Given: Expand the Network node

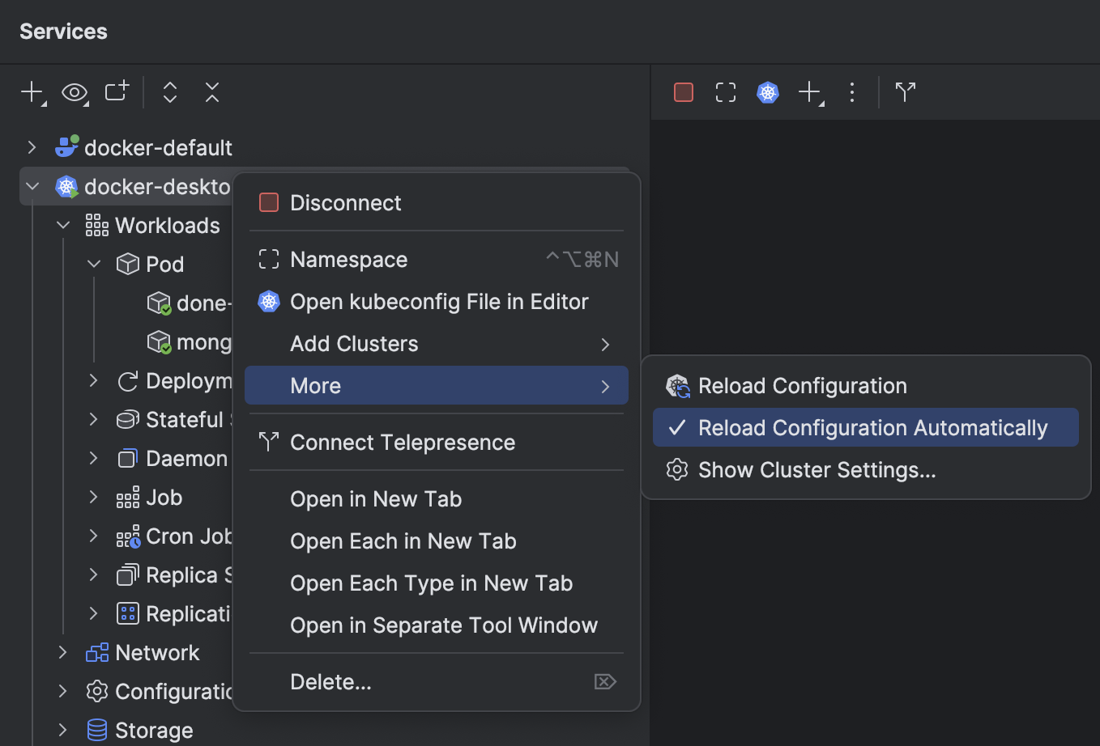Looking at the screenshot, I should (62, 652).
